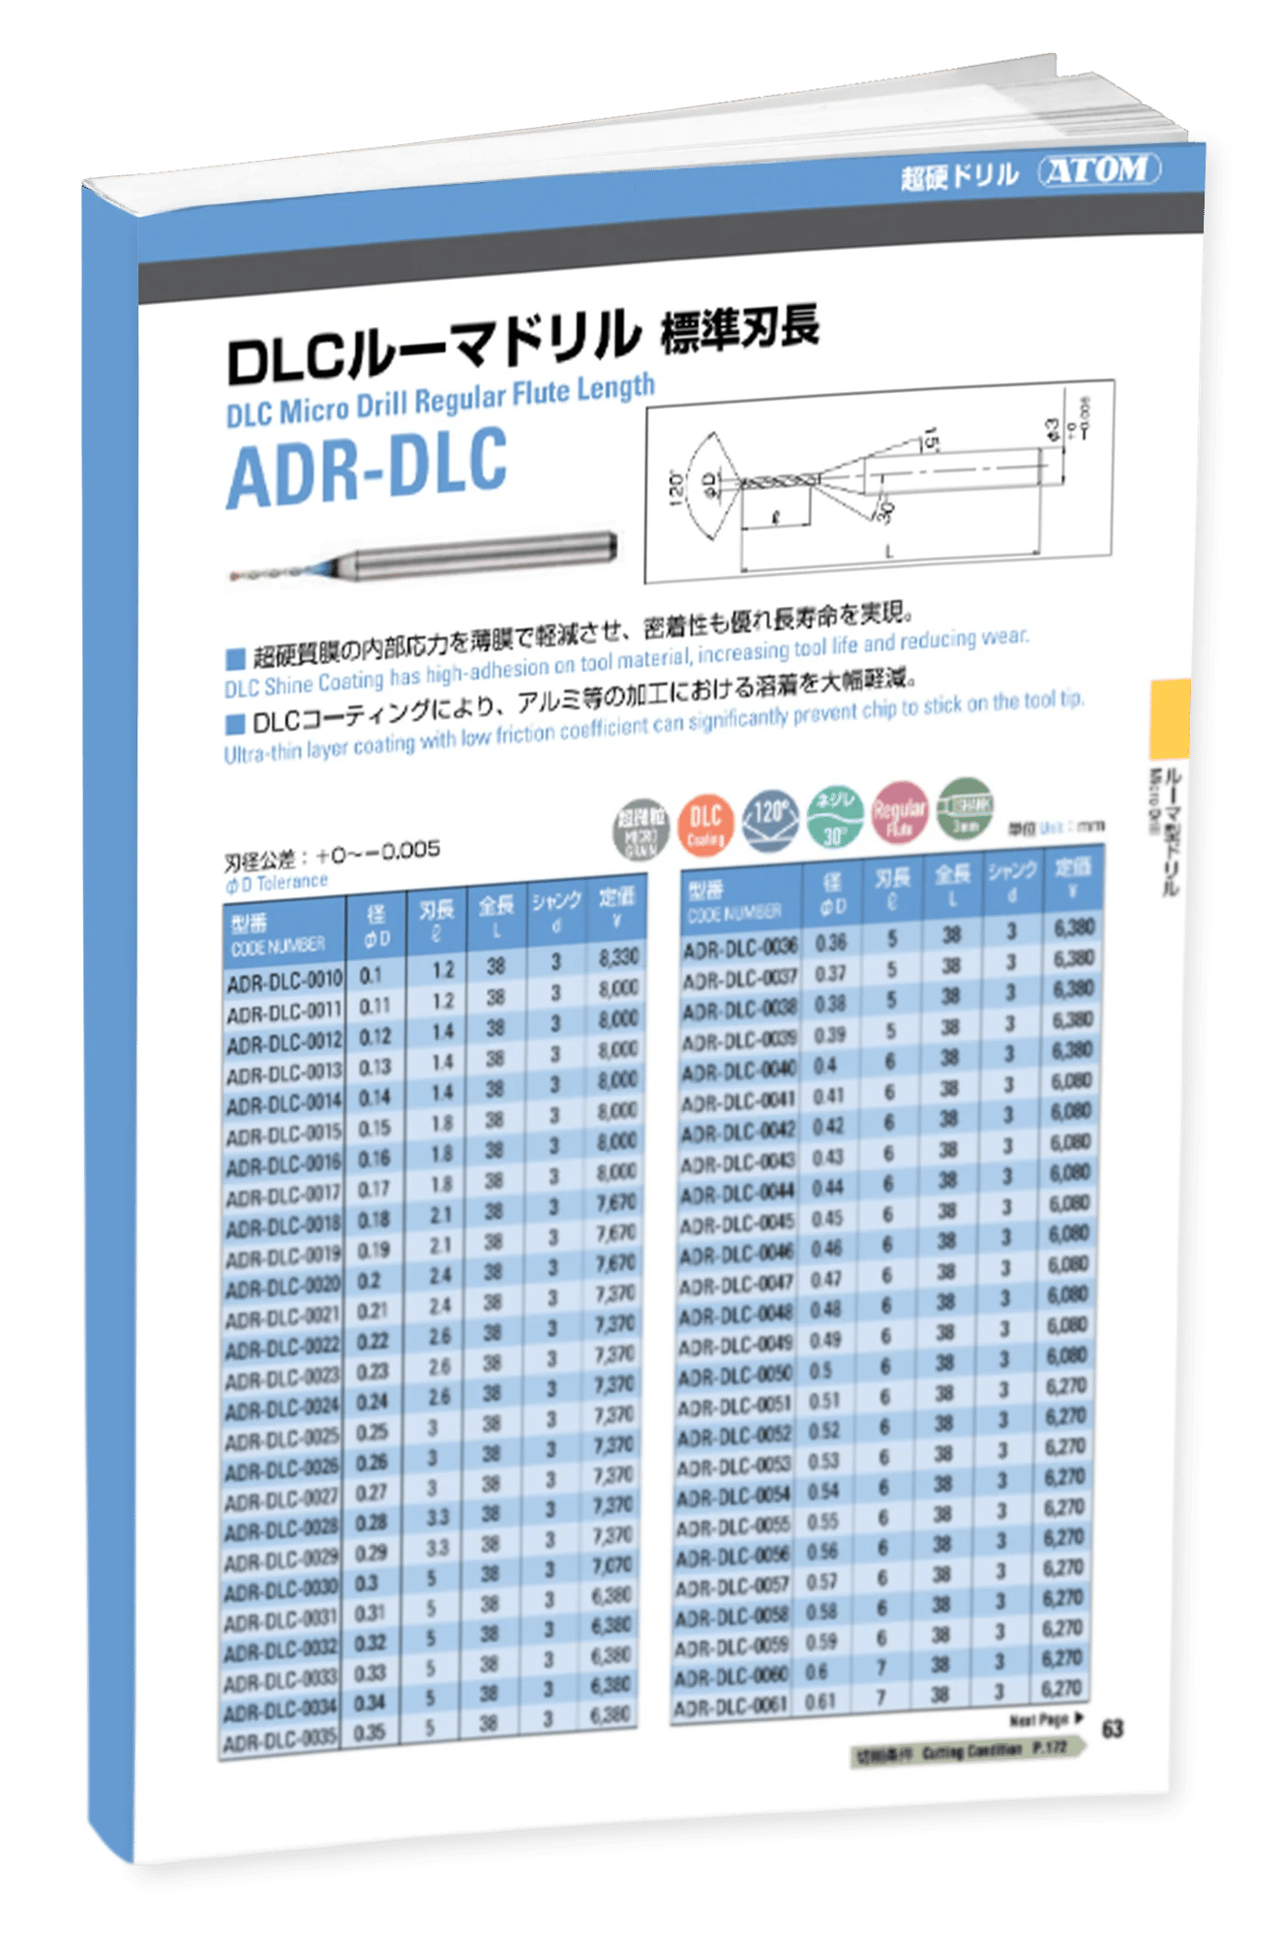Click the 'Ultra-thin layer coating' description line

654,726
